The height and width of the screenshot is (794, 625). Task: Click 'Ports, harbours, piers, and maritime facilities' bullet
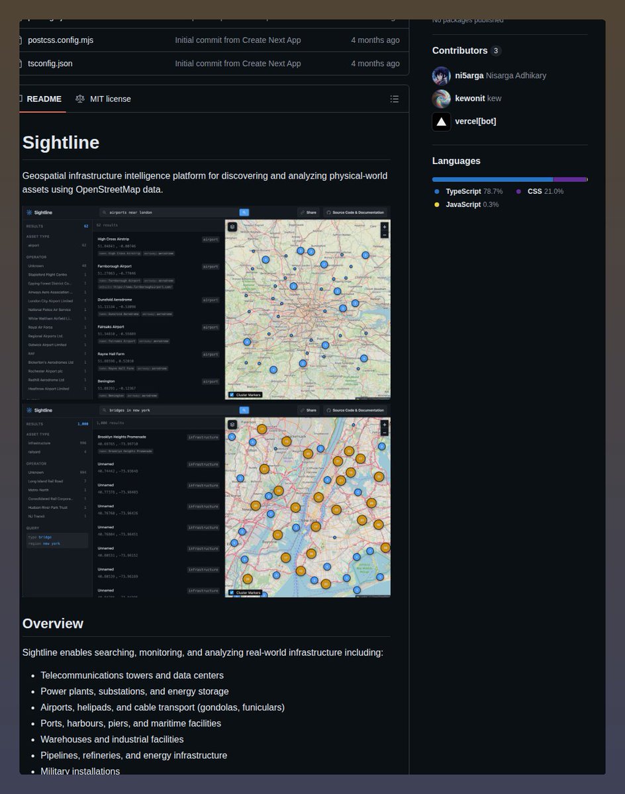click(130, 723)
